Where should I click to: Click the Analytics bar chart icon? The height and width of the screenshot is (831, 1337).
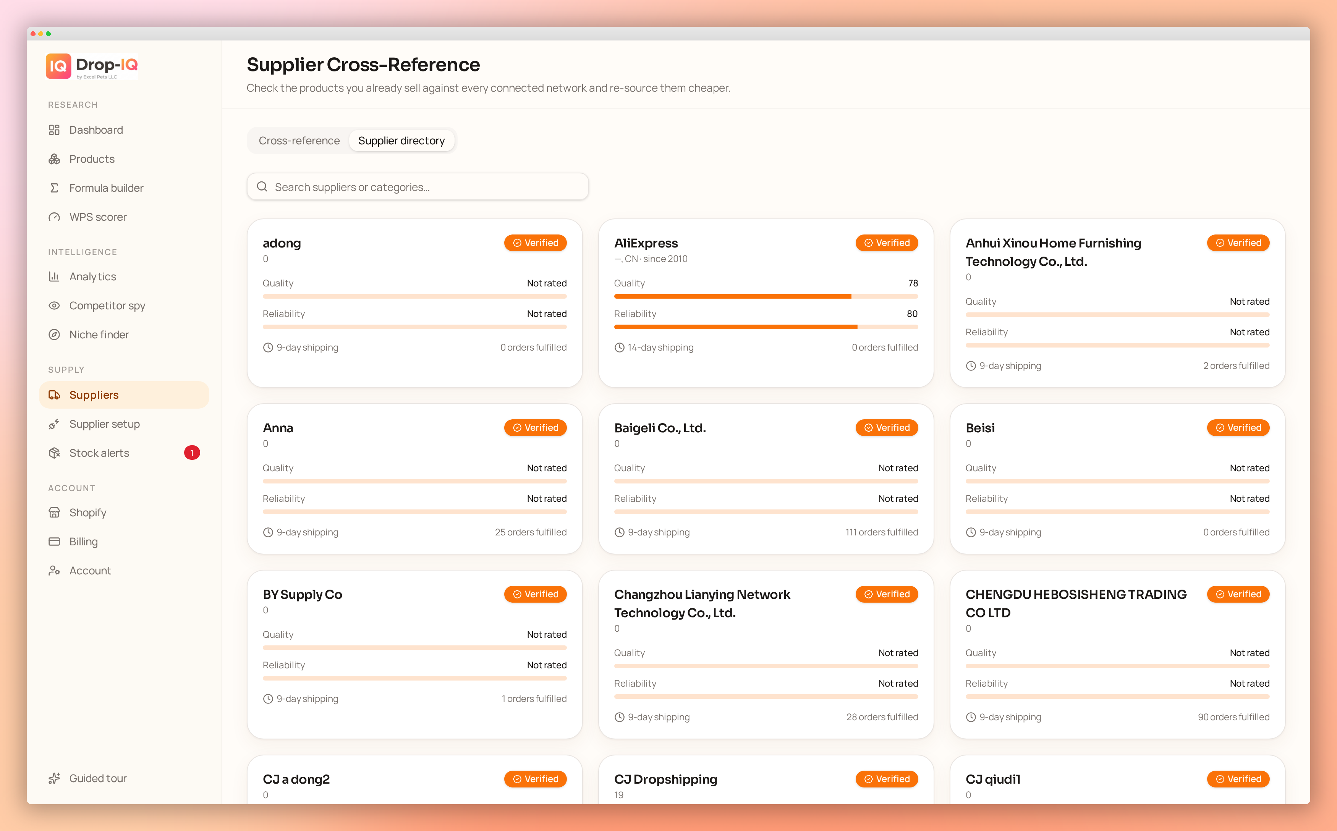pos(54,276)
